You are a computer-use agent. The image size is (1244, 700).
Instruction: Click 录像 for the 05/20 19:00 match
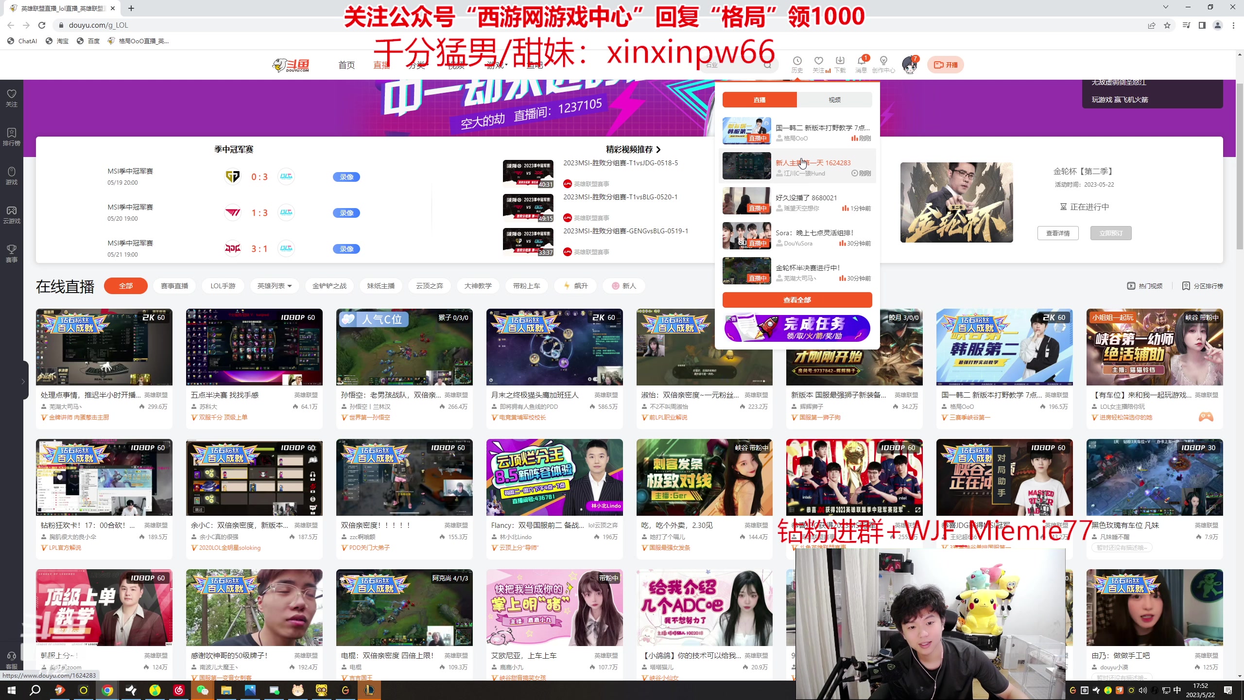point(346,213)
